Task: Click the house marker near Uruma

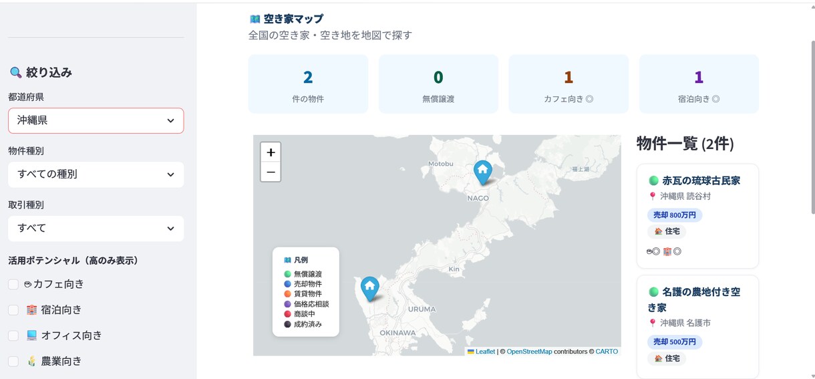Action: tap(369, 288)
